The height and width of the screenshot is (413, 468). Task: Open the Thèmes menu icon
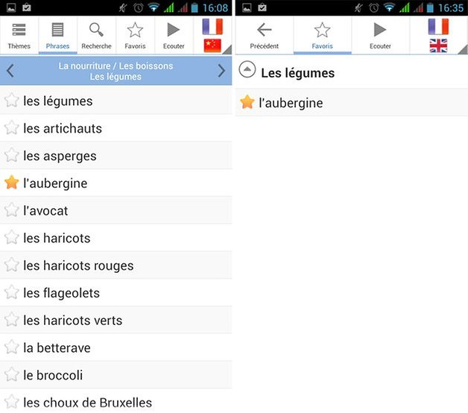click(x=19, y=35)
